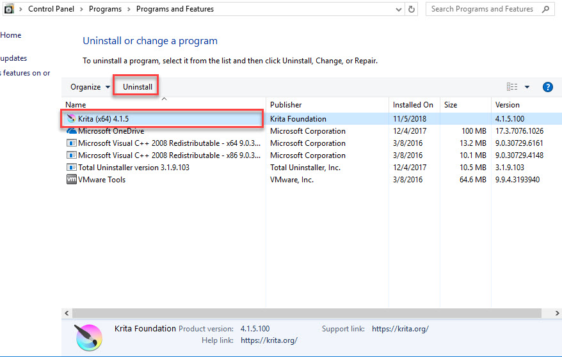Open https://krita.org/ help link
The width and height of the screenshot is (562, 357).
click(269, 340)
